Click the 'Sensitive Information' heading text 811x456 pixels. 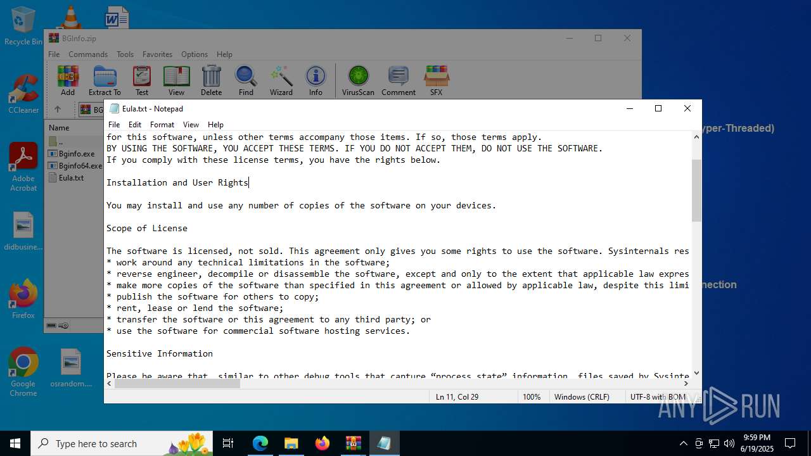(160, 353)
